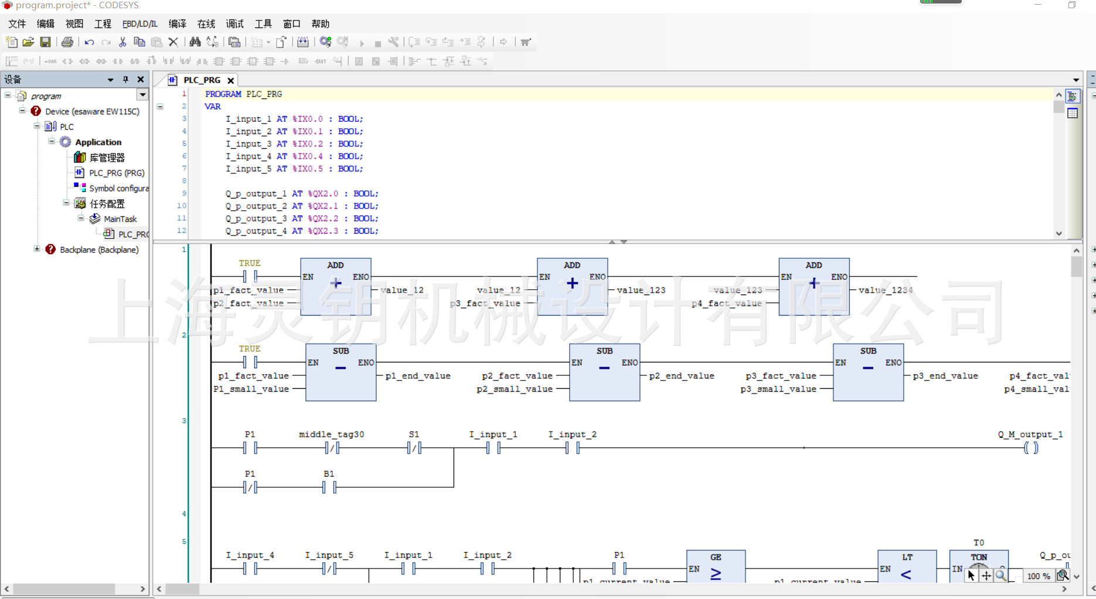Pin the 设备 panel with pushpin icon
Image resolution: width=1096 pixels, height=599 pixels.
pyautogui.click(x=125, y=80)
